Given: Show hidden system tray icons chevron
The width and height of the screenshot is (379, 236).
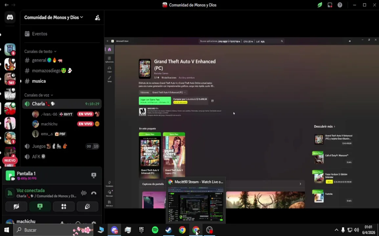Looking at the screenshot, I should click(336, 230).
